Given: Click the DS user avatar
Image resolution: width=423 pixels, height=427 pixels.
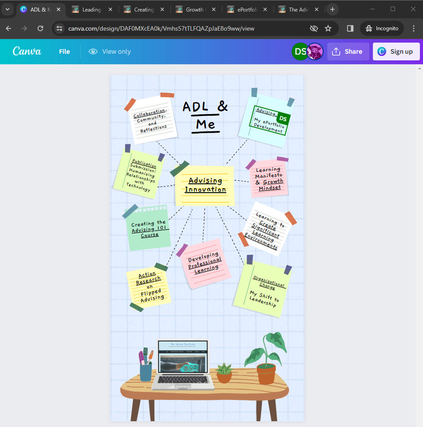Looking at the screenshot, I should click(x=300, y=51).
